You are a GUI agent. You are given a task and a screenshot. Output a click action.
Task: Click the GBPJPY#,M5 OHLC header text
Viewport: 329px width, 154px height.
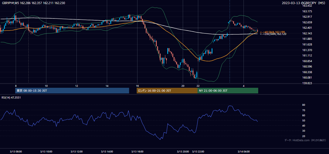pyautogui.click(x=33, y=3)
